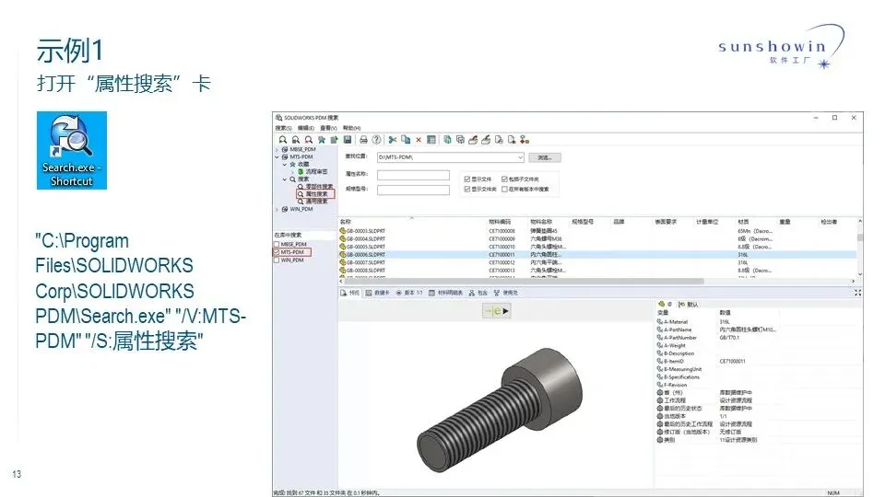Click the first magnifier search toolbar icon

pos(283,140)
